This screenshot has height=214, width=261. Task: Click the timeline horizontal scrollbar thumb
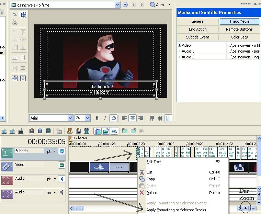[x=79, y=209]
